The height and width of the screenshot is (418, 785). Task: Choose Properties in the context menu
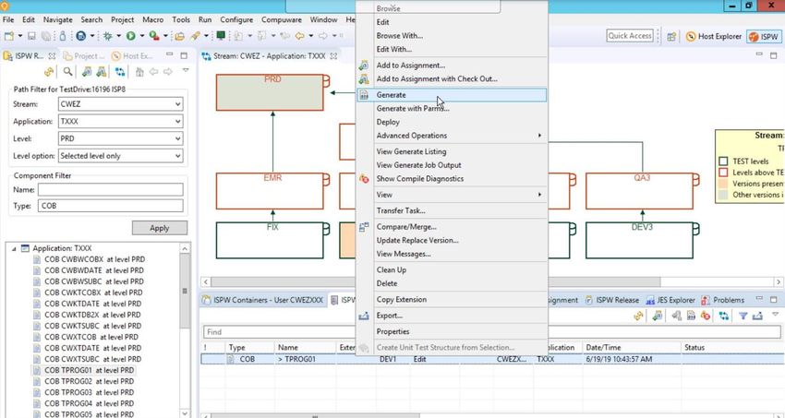pos(451,331)
